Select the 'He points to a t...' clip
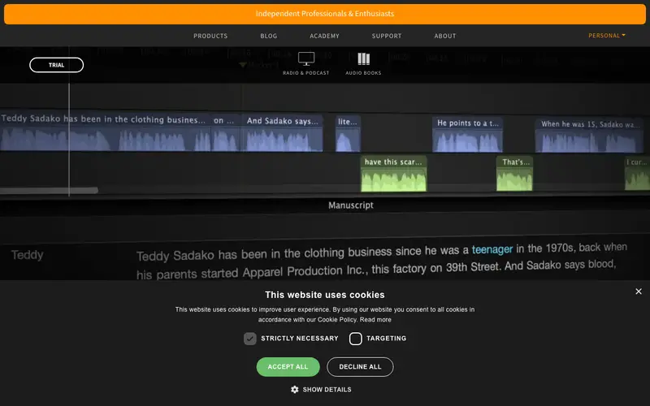Image resolution: width=650 pixels, height=406 pixels. coord(468,134)
